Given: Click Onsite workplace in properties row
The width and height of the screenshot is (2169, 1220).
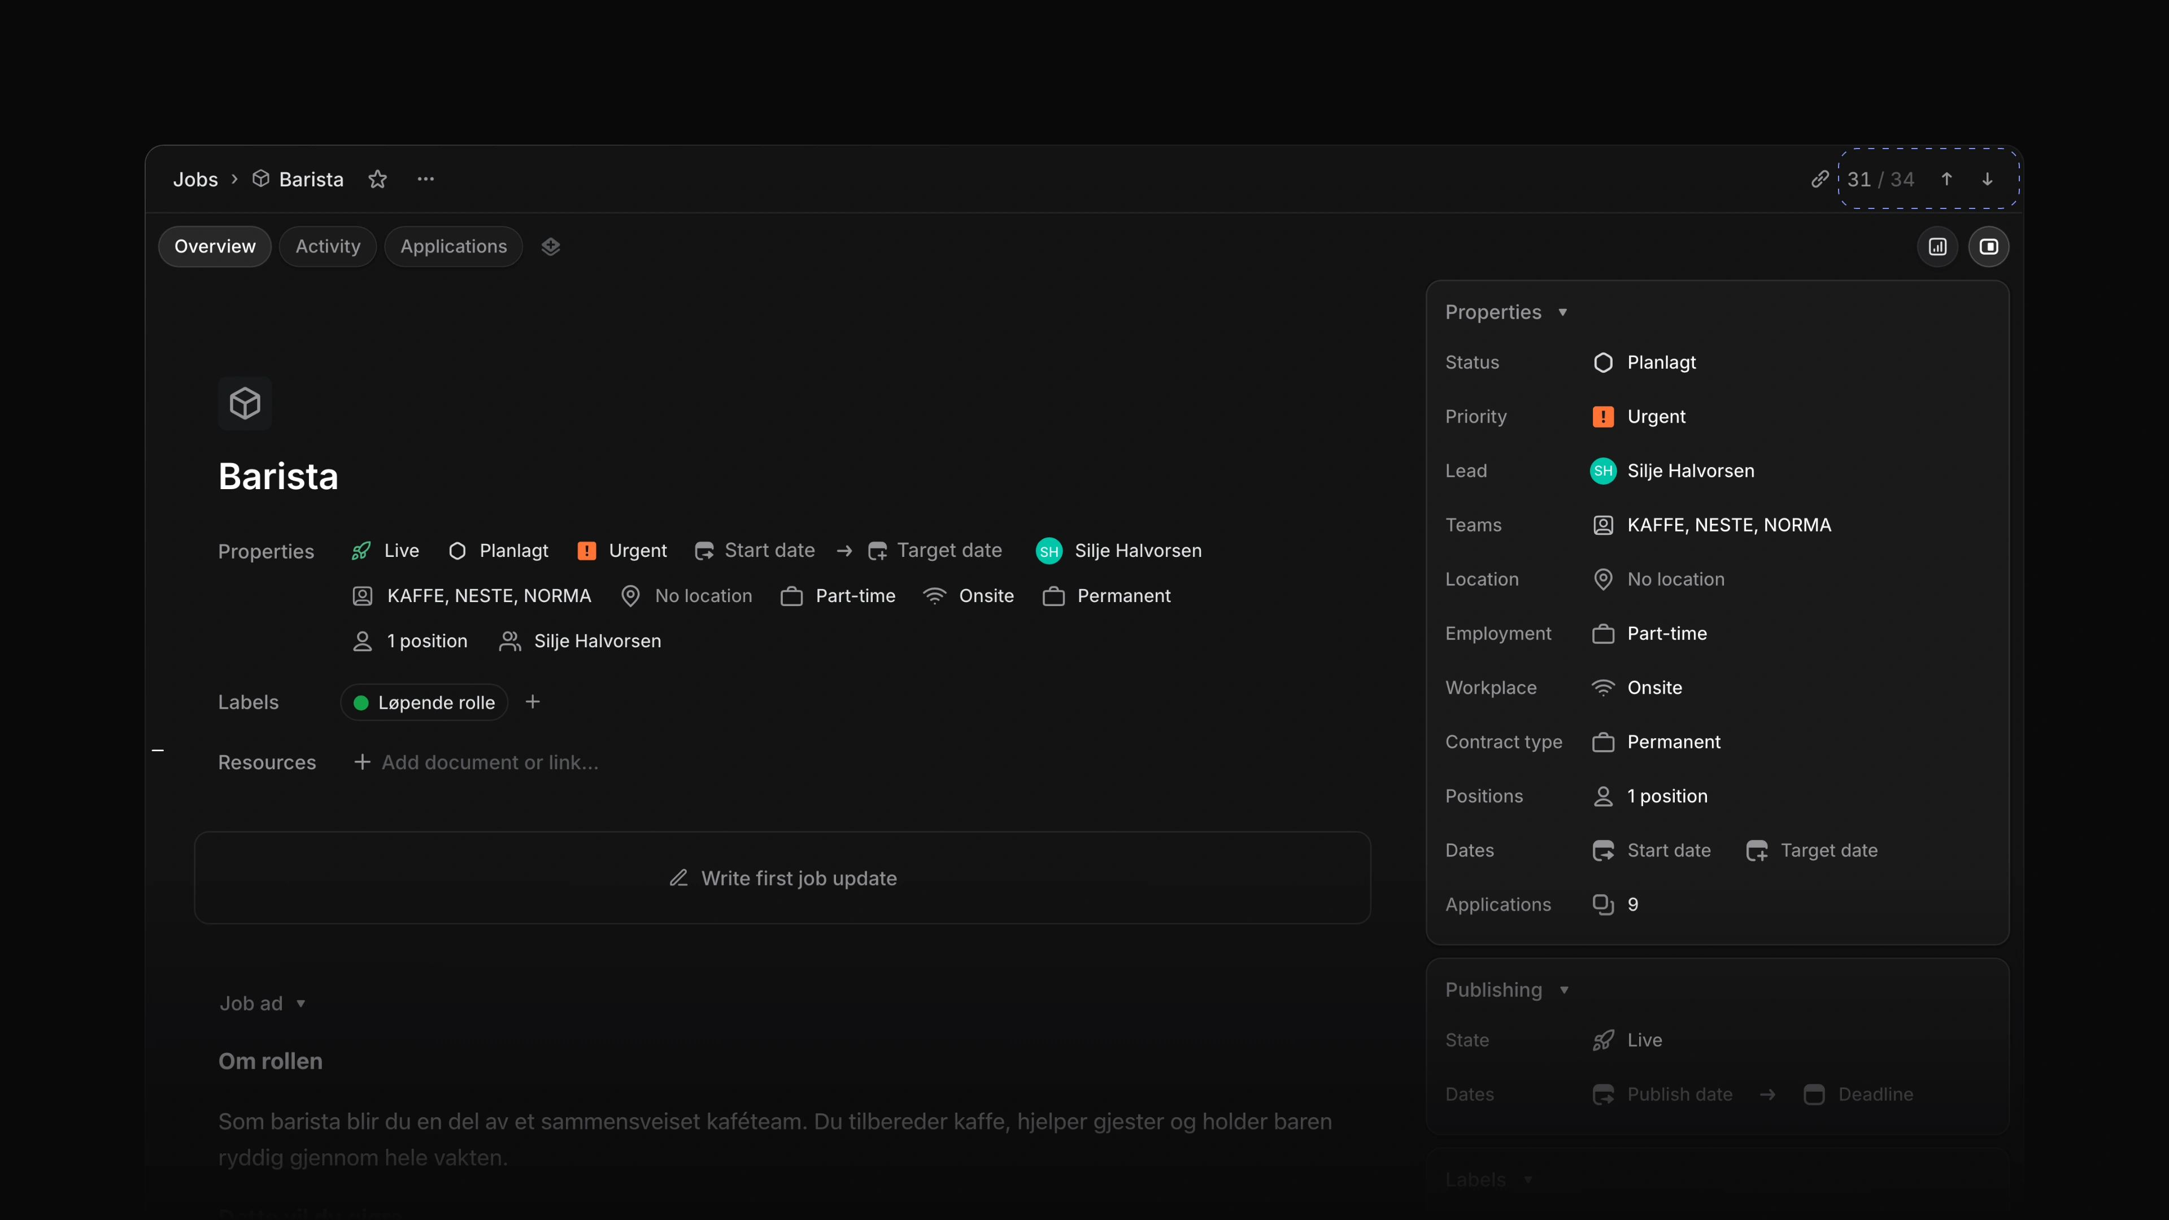Looking at the screenshot, I should [x=968, y=596].
